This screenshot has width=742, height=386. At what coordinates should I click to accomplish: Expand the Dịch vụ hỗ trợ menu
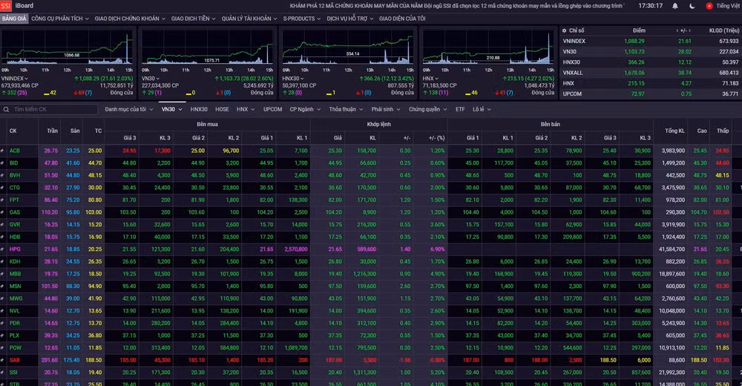(x=349, y=19)
